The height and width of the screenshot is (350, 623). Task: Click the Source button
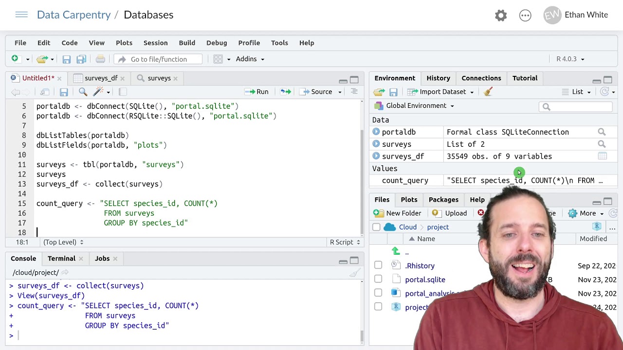point(316,91)
